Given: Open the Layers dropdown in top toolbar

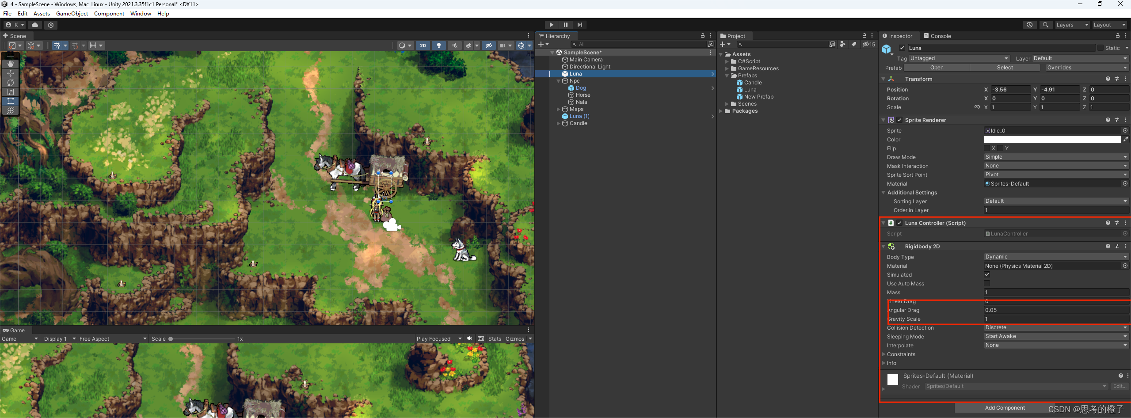Looking at the screenshot, I should (x=1072, y=25).
